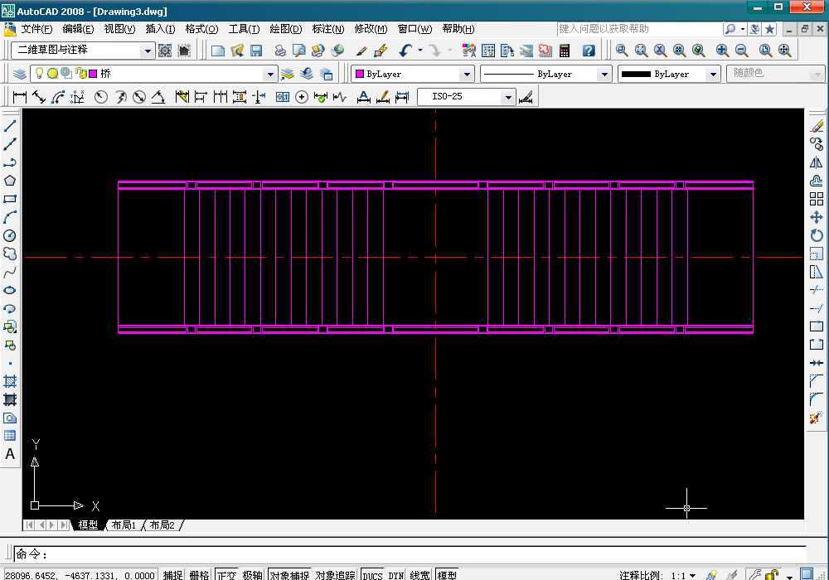Click the Undo arrow icon
The image size is (829, 580).
click(x=405, y=51)
